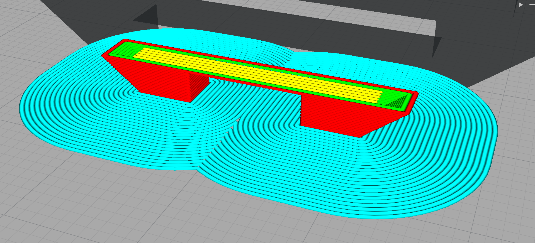The width and height of the screenshot is (535, 243).
Task: Start the layer simulation playback
Action: (521, 5)
